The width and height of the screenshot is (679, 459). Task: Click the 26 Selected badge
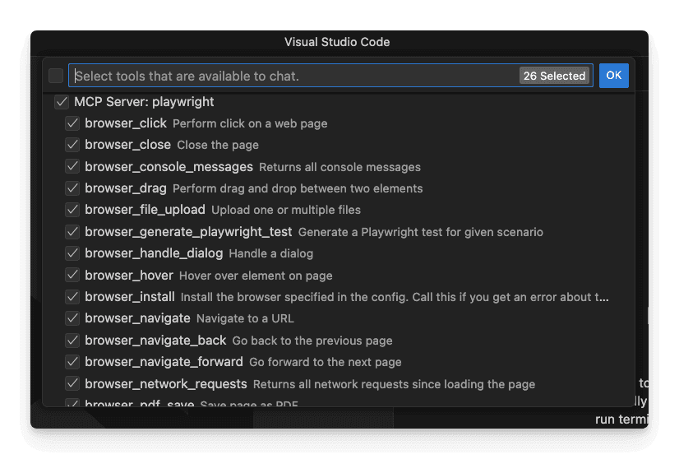tap(554, 76)
